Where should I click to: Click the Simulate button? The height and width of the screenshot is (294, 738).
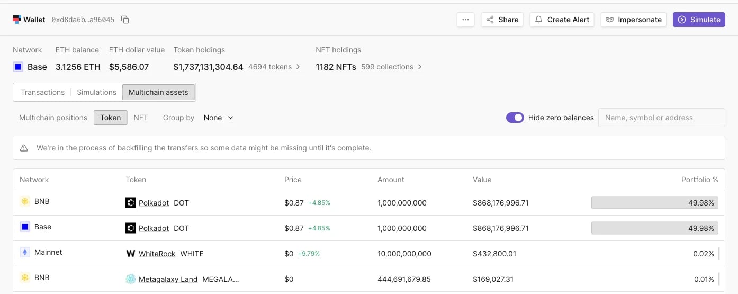click(699, 20)
